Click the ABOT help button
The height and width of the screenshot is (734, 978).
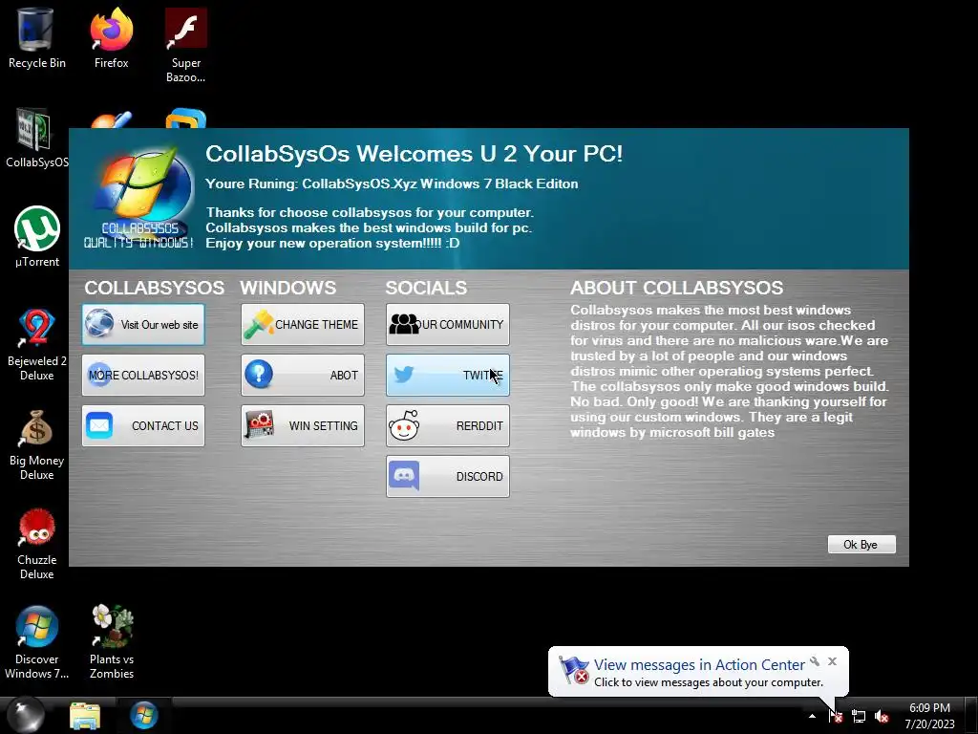pyautogui.click(x=303, y=375)
